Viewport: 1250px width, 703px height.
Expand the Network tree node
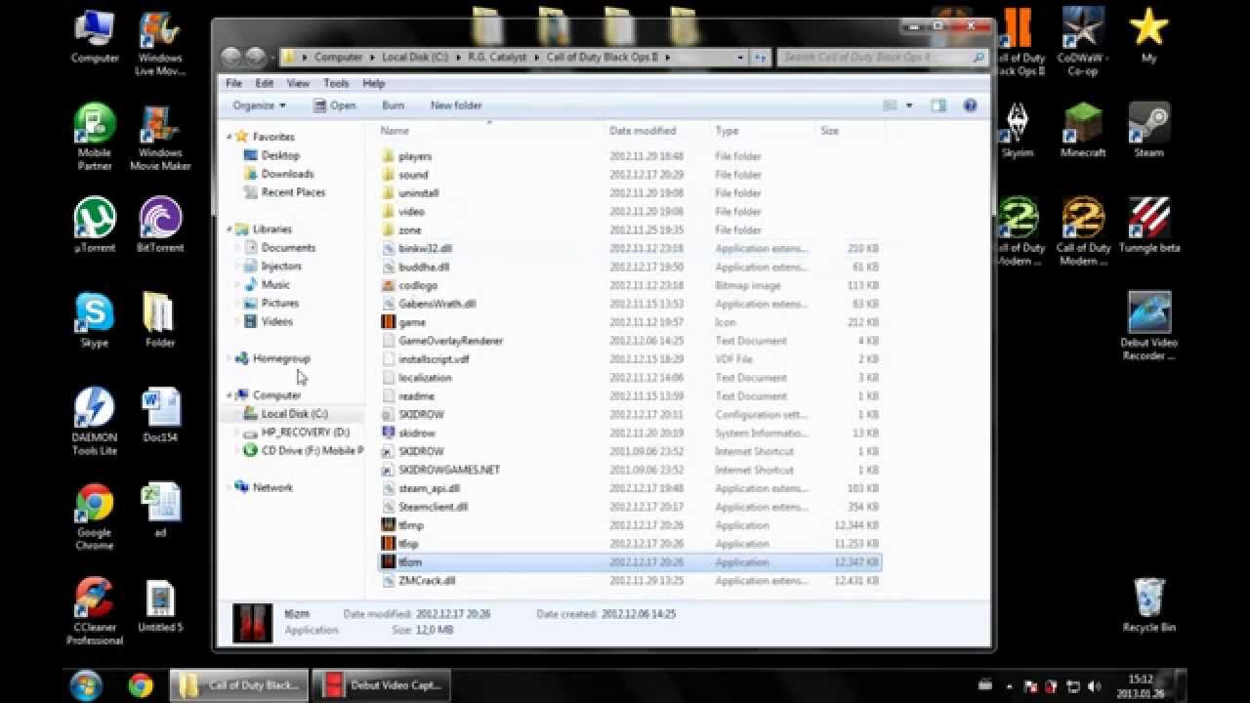click(x=230, y=487)
